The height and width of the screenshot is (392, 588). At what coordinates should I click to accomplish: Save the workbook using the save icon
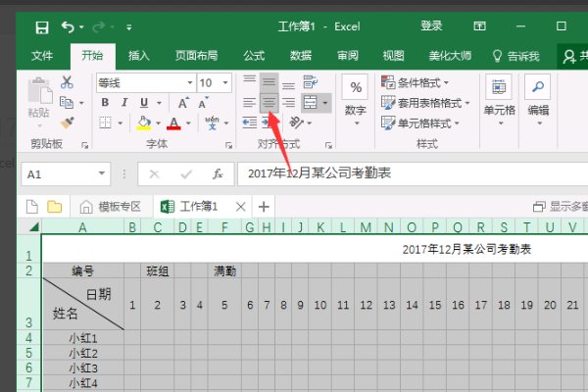click(42, 27)
